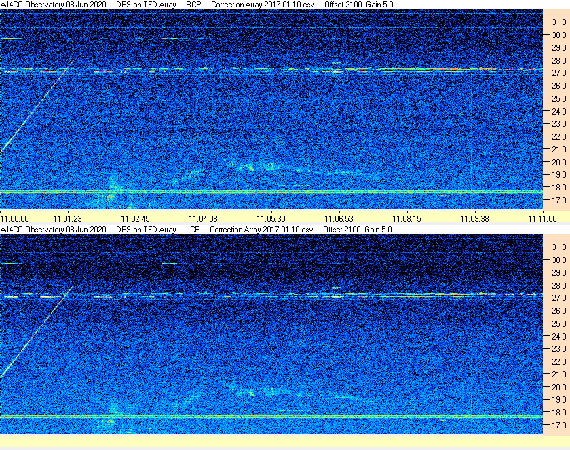Click the 19.0 frequency label in LCP panel
The image size is (570, 450).
[x=559, y=400]
